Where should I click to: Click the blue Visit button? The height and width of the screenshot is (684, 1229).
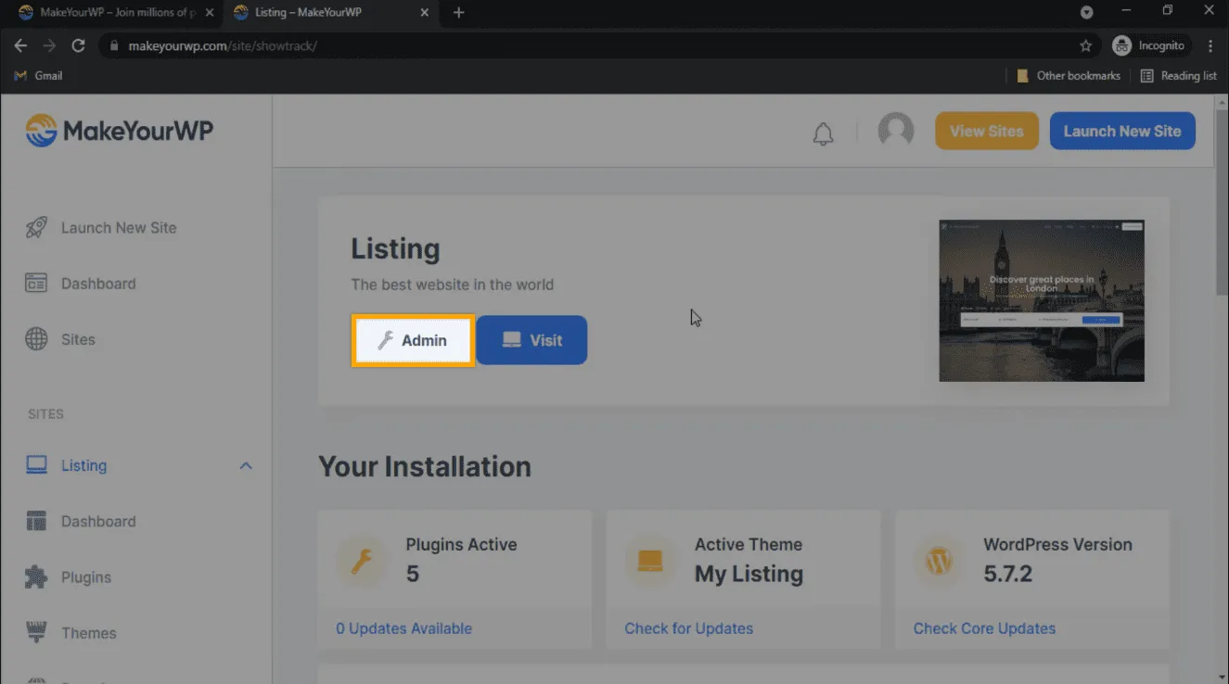pos(531,340)
